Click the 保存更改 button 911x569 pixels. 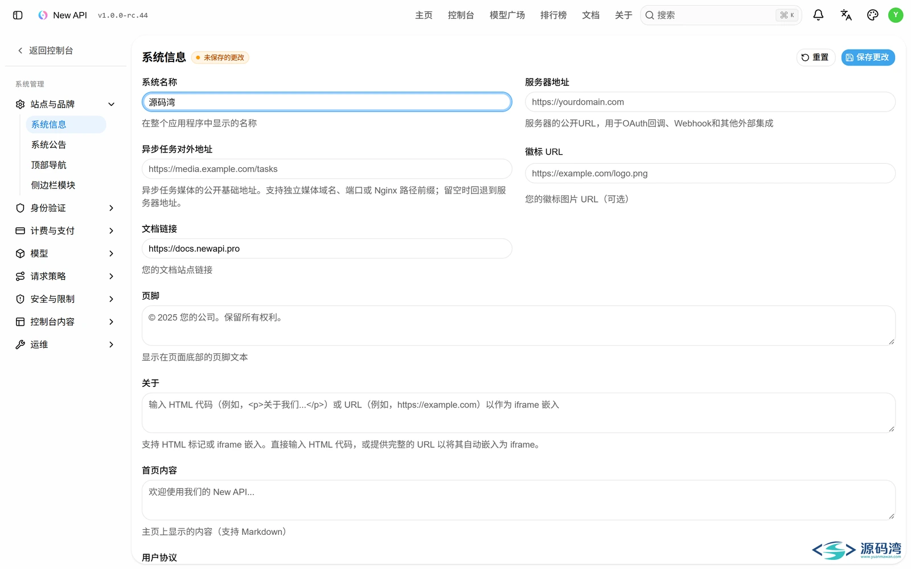coord(868,57)
